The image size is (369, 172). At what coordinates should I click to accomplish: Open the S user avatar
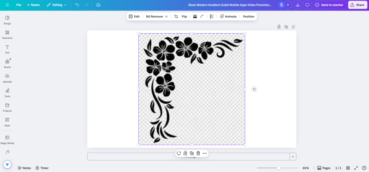pyautogui.click(x=281, y=5)
